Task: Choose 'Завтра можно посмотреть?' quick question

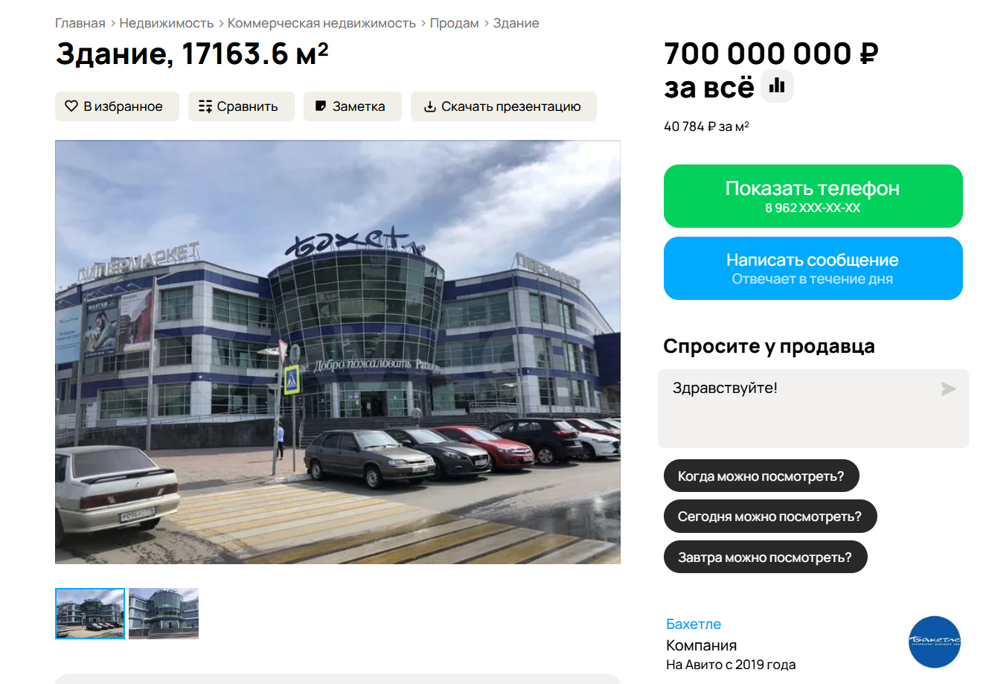Action: coord(765,557)
